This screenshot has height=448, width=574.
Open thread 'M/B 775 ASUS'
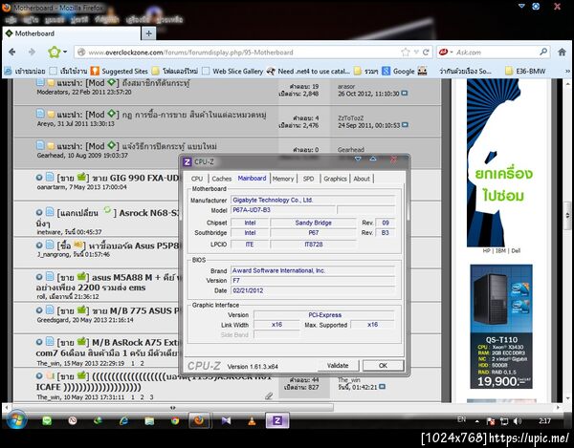click(136, 311)
